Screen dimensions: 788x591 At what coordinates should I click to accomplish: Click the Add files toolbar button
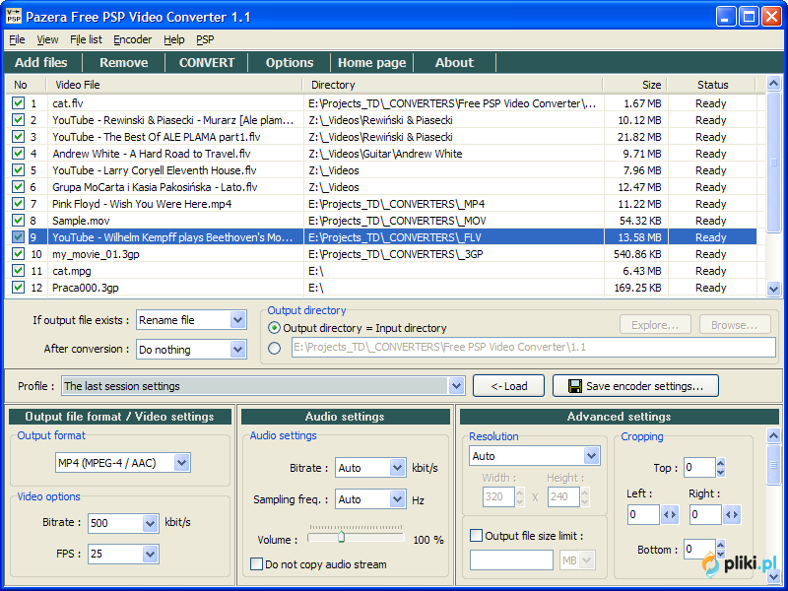(x=41, y=62)
